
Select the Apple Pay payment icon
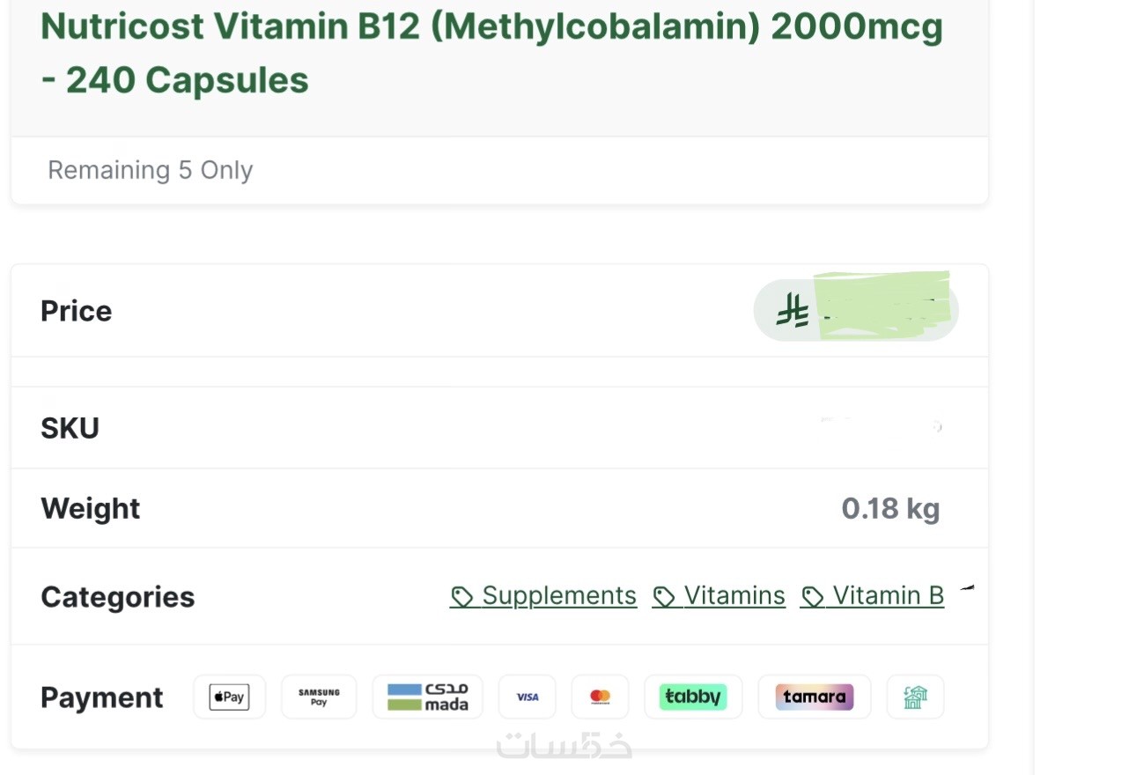click(229, 697)
